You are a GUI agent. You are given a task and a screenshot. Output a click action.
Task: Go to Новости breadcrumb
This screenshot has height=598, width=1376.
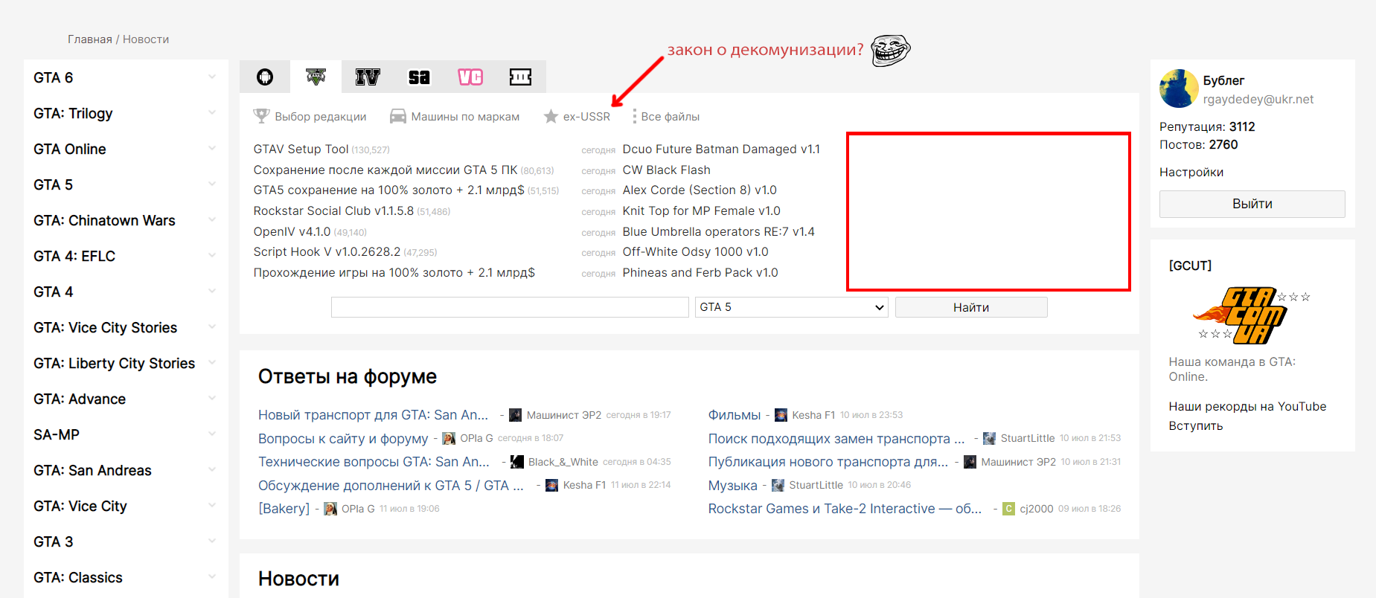[146, 39]
